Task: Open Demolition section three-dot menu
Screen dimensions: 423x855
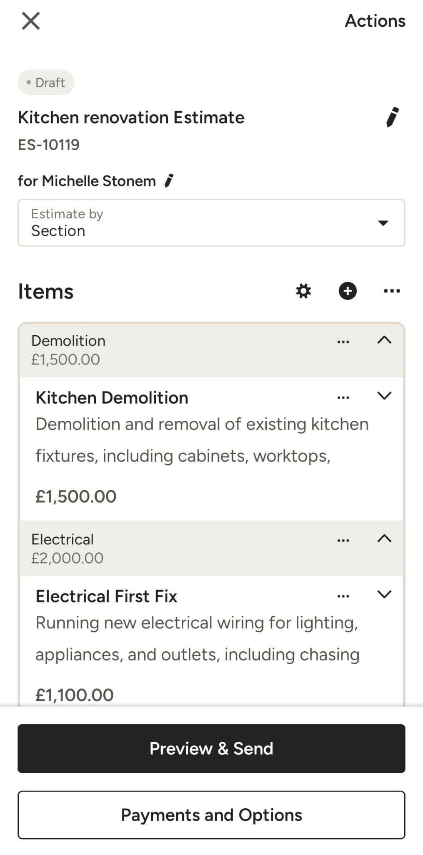Action: click(343, 342)
